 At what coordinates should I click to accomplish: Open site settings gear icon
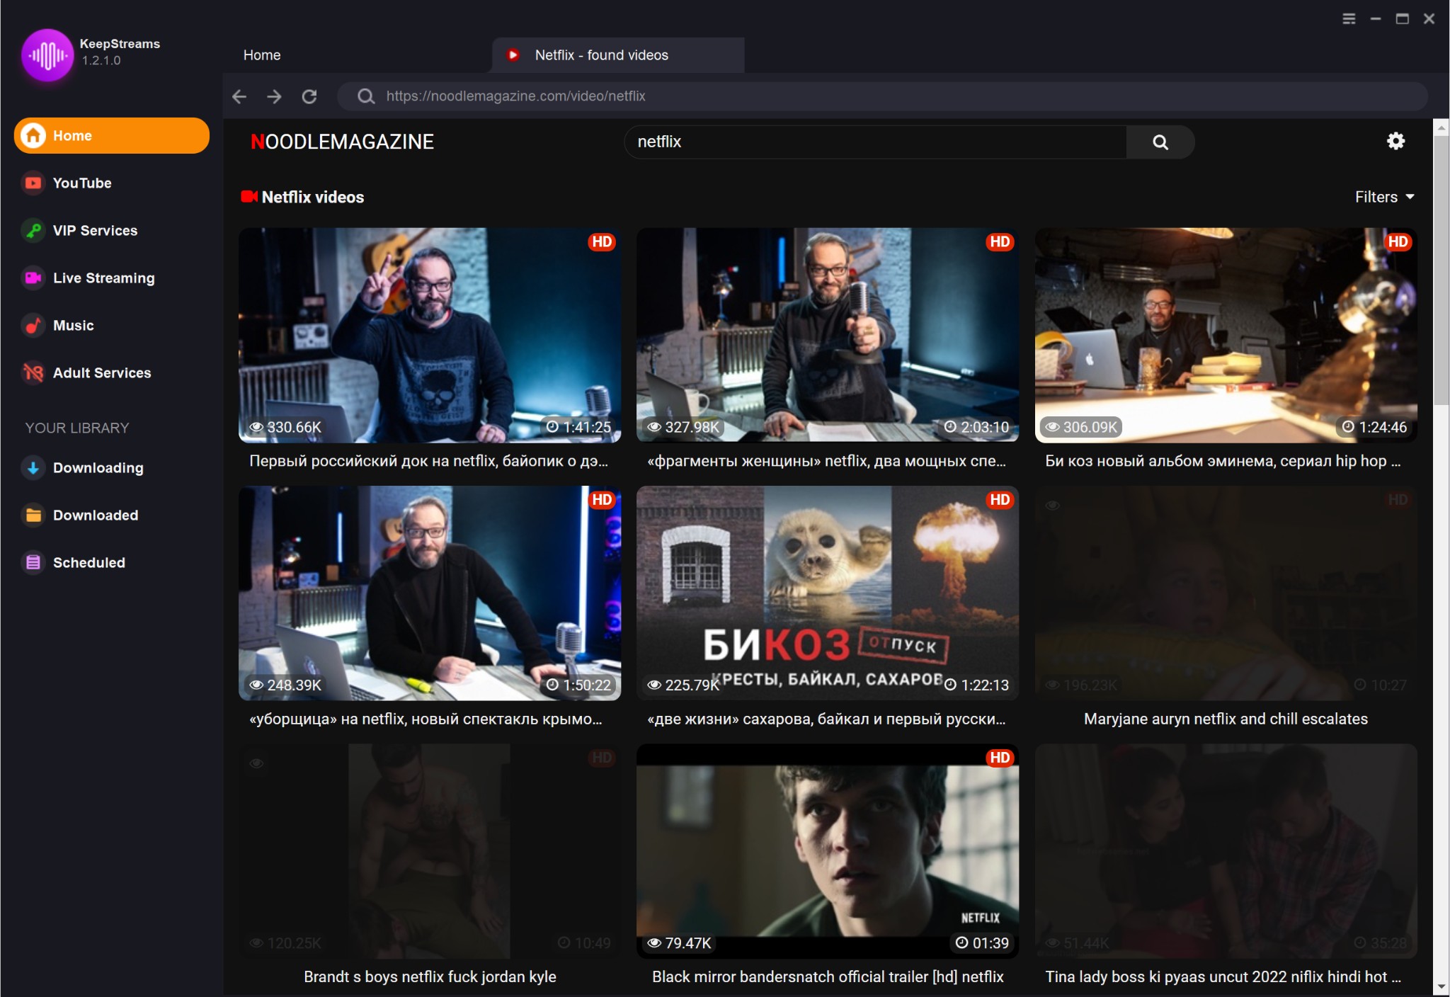pos(1395,141)
